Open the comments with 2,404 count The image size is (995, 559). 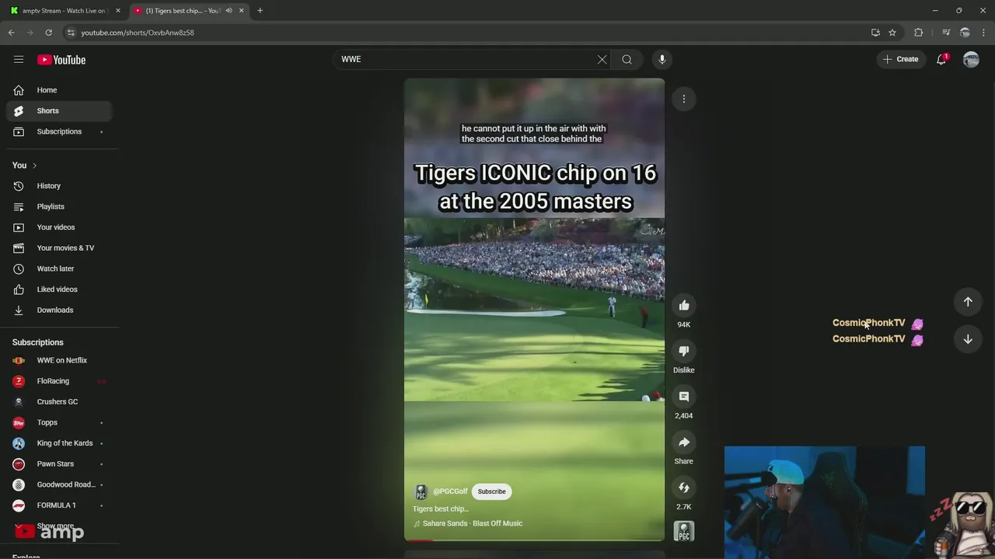(x=684, y=397)
